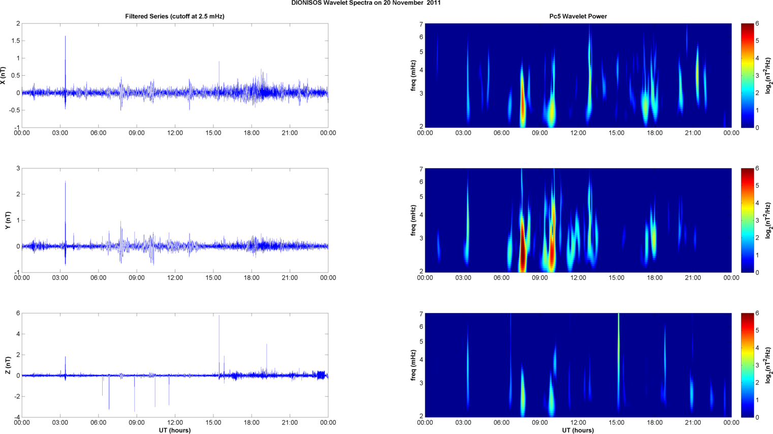Click the Z component filtered series plot

click(175, 365)
